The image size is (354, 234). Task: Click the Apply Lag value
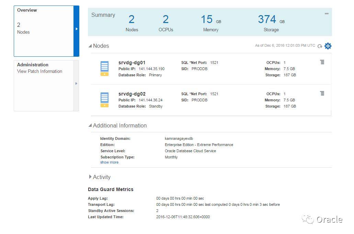pos(180,199)
